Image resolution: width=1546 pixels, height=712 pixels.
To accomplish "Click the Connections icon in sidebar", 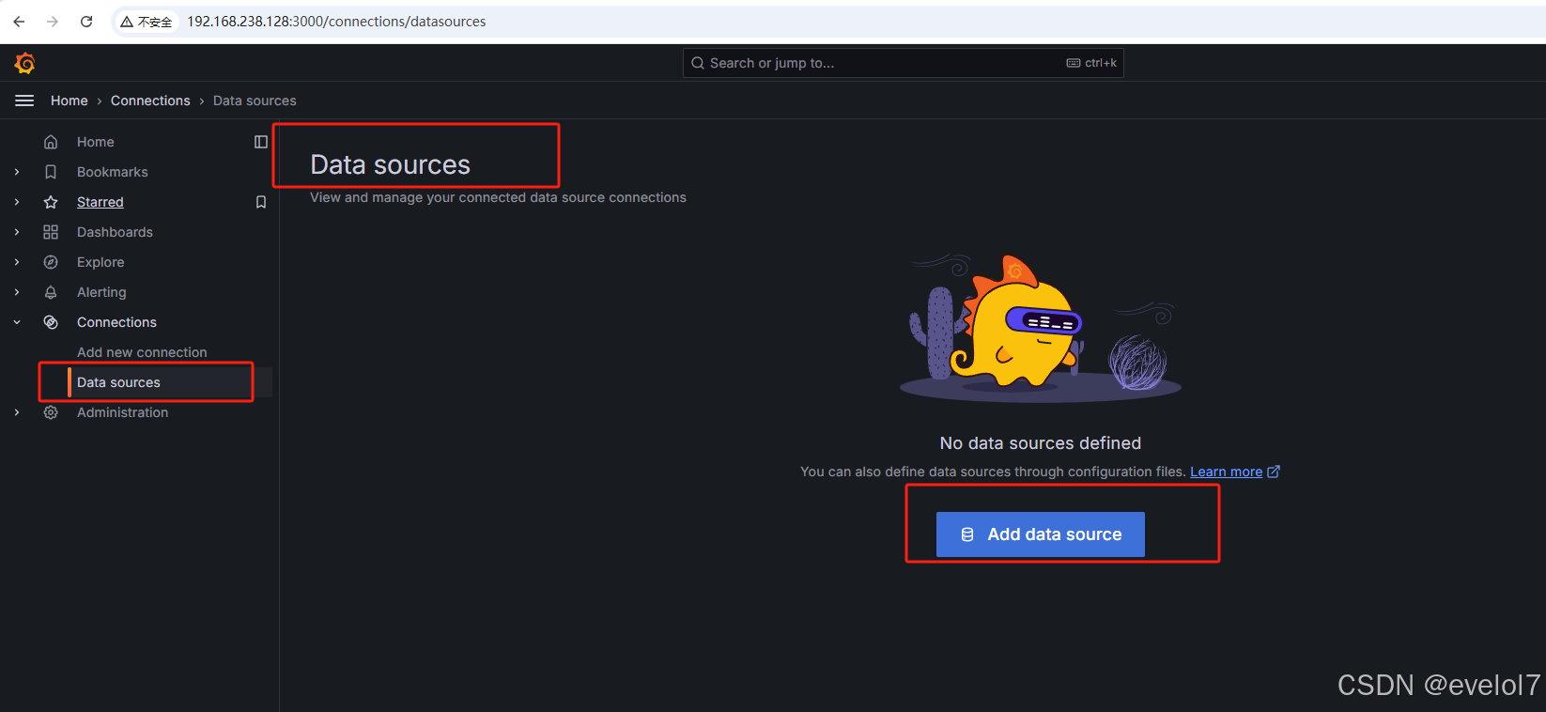I will coord(51,322).
